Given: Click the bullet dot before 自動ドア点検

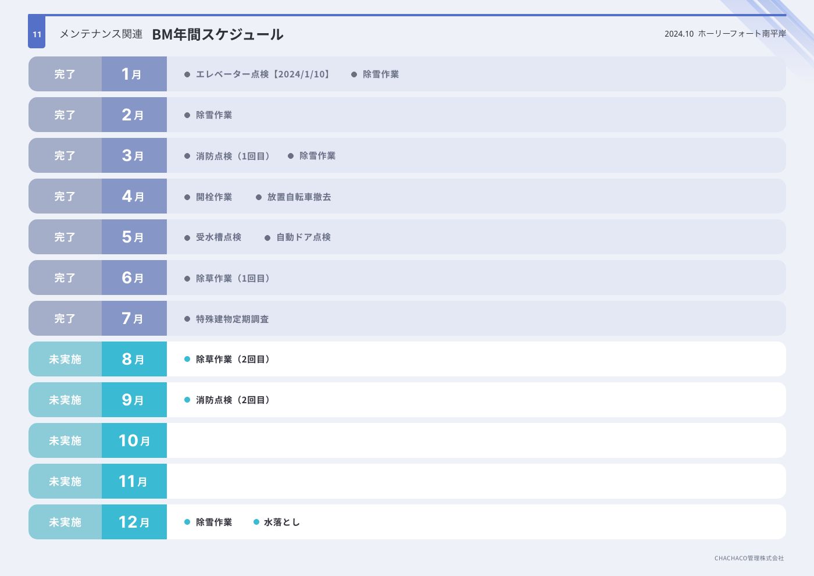Looking at the screenshot, I should (x=267, y=237).
